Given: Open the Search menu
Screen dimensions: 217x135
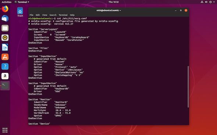Looking at the screenshot, I should pyautogui.click(x=53, y=15).
